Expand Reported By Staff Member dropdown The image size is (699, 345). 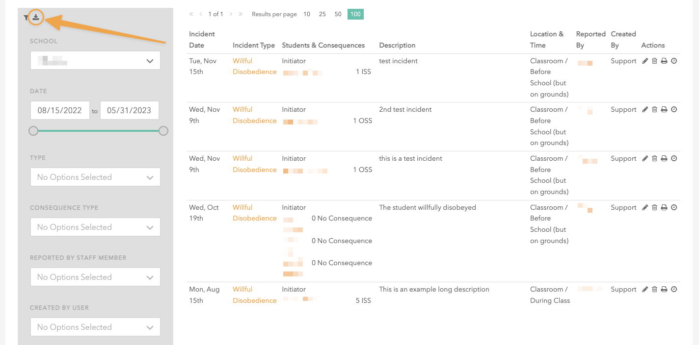click(x=95, y=277)
